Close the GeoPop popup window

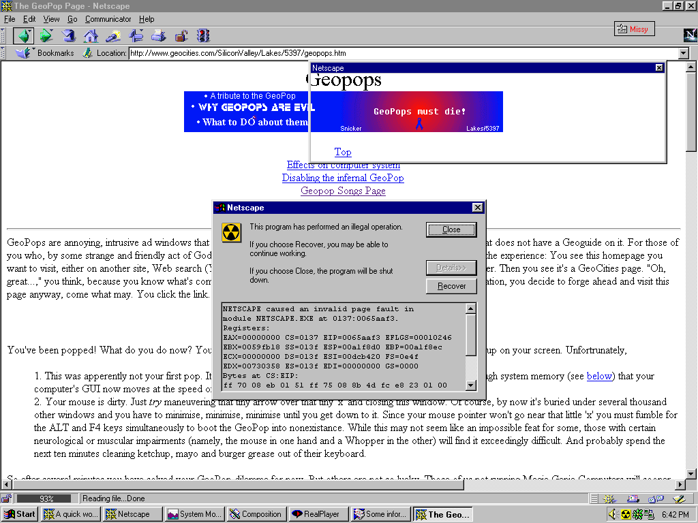coord(659,67)
